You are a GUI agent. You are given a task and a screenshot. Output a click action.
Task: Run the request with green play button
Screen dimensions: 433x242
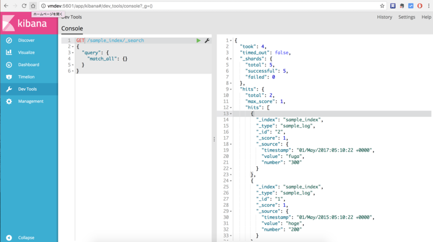(x=198, y=41)
